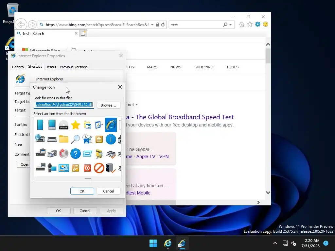Pick the red power button icon
The width and height of the screenshot is (335, 251).
pyautogui.click(x=87, y=168)
